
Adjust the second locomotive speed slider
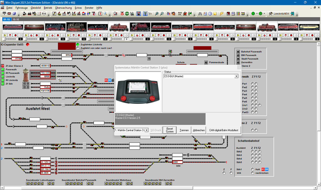[31, 39]
